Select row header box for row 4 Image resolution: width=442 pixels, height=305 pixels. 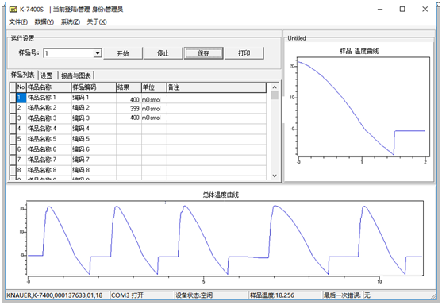click(x=13, y=129)
